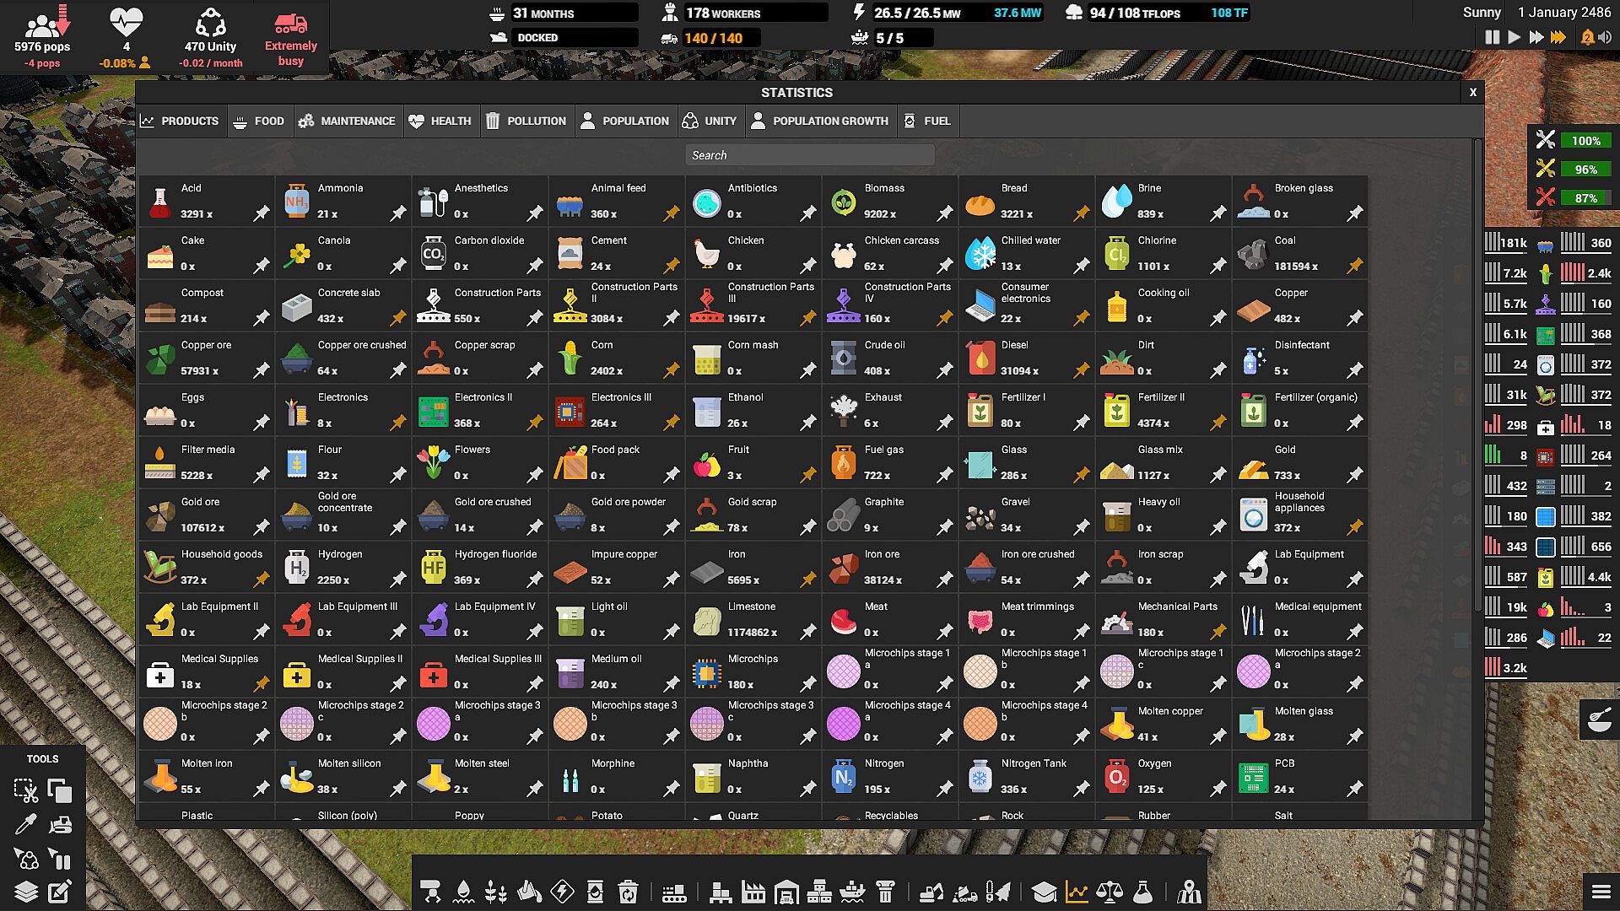Switch to the Pollution tab
This screenshot has height=911, width=1620.
(526, 121)
